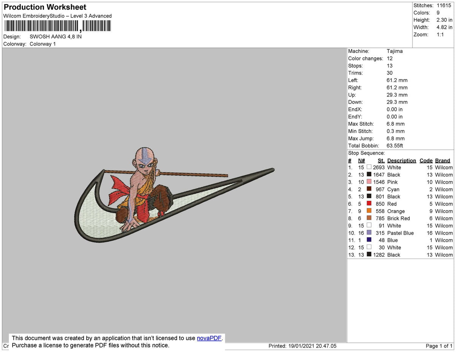Image resolution: width=456 pixels, height=352 pixels.
Task: Click the Red color swatch for stop 6
Action: [369, 204]
